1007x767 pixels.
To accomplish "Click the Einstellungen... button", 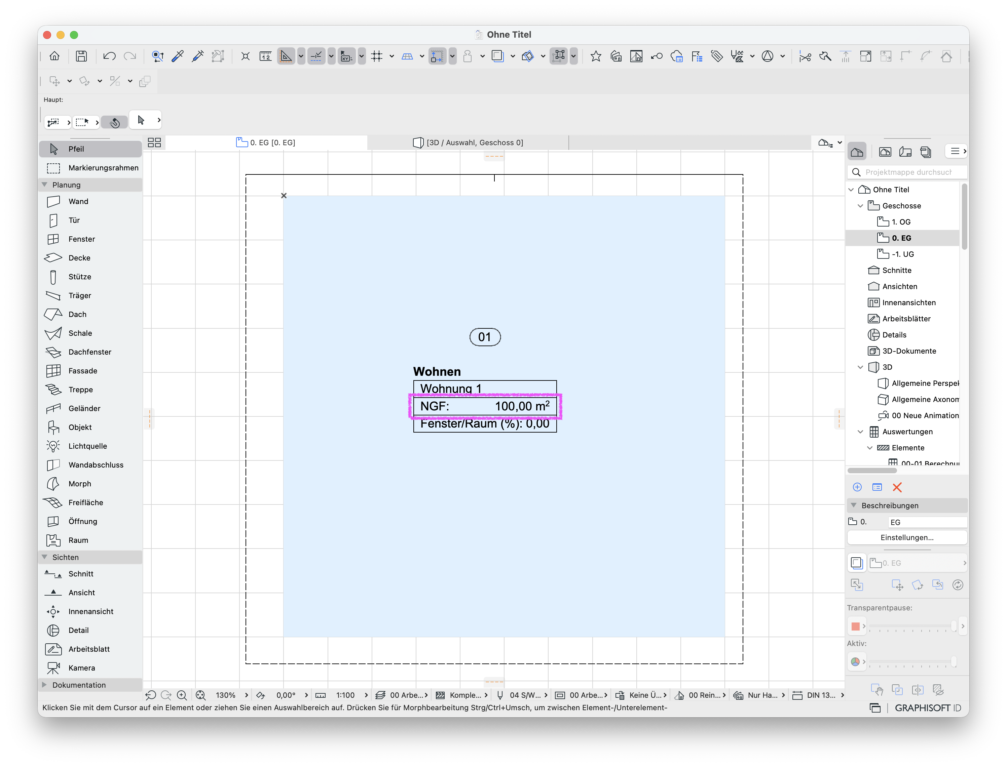I will (907, 537).
